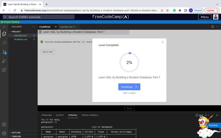Open the browser tab search chevron

[217, 4]
